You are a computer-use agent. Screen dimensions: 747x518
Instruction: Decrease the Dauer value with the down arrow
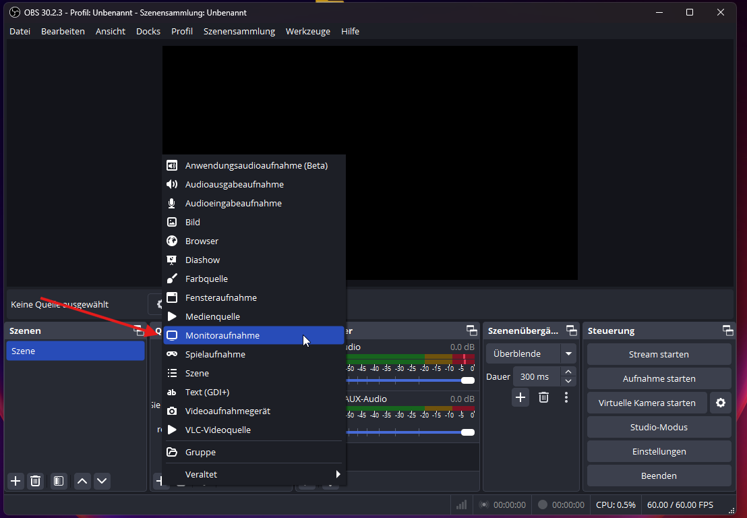coord(568,381)
